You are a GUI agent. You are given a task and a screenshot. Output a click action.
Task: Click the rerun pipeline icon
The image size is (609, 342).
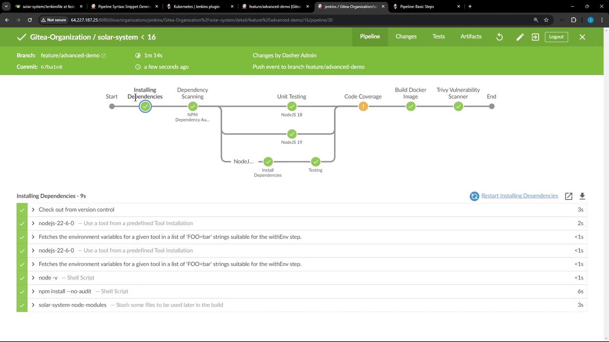[500, 37]
